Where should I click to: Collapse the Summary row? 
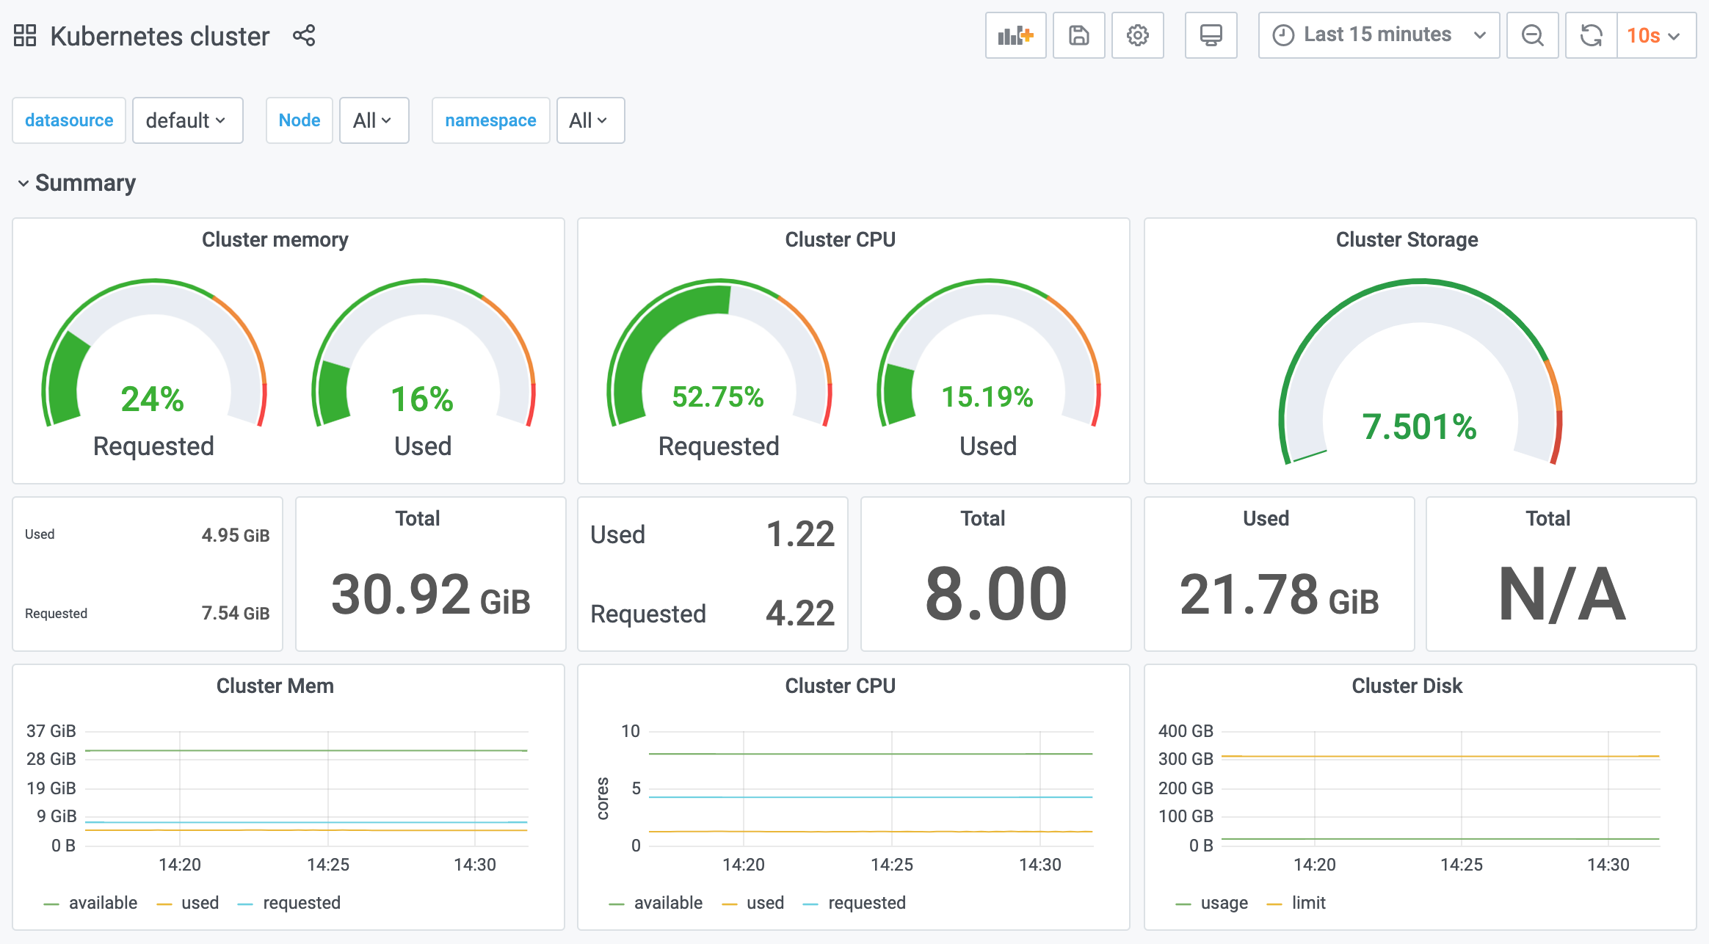[x=77, y=183]
